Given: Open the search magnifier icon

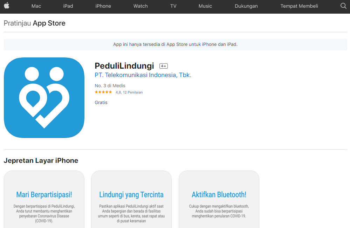Looking at the screenshot, I should click(343, 6).
